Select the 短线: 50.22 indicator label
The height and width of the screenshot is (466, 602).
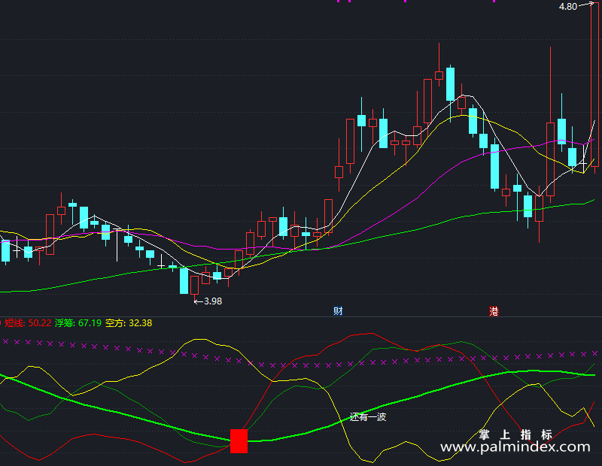point(28,323)
